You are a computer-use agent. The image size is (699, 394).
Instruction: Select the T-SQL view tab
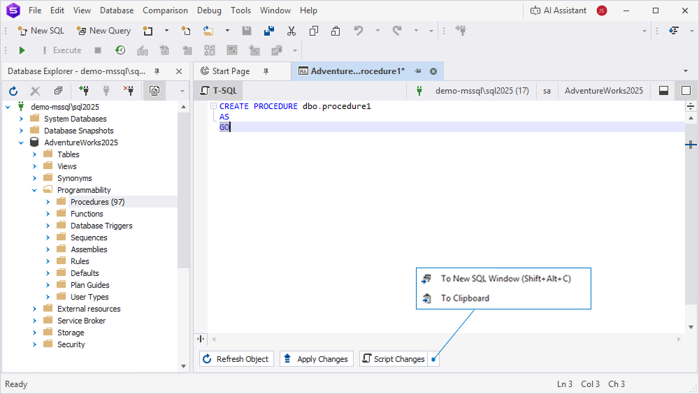click(x=218, y=91)
